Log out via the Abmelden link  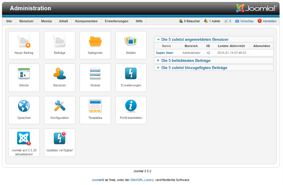pos(269,21)
